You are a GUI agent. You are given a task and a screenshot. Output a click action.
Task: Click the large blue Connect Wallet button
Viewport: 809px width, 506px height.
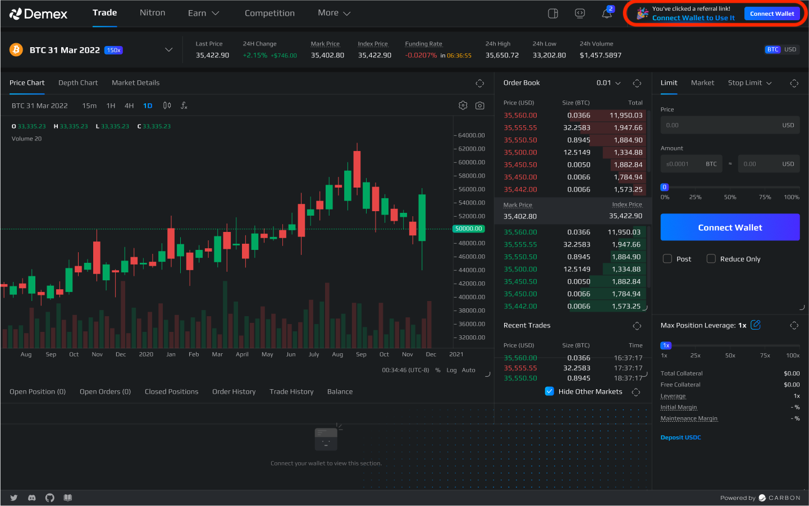tap(730, 227)
